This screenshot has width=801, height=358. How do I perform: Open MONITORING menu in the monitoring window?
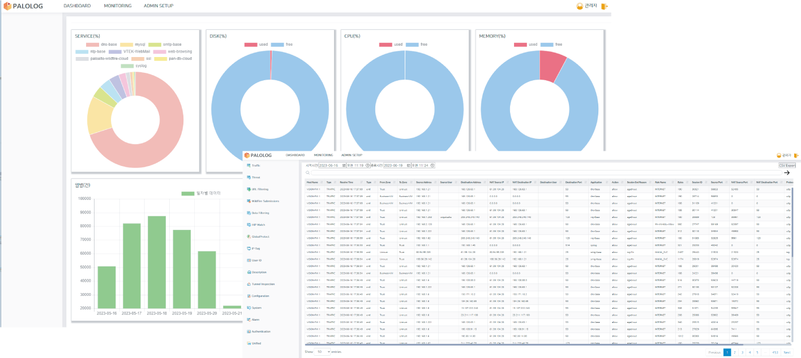click(323, 155)
